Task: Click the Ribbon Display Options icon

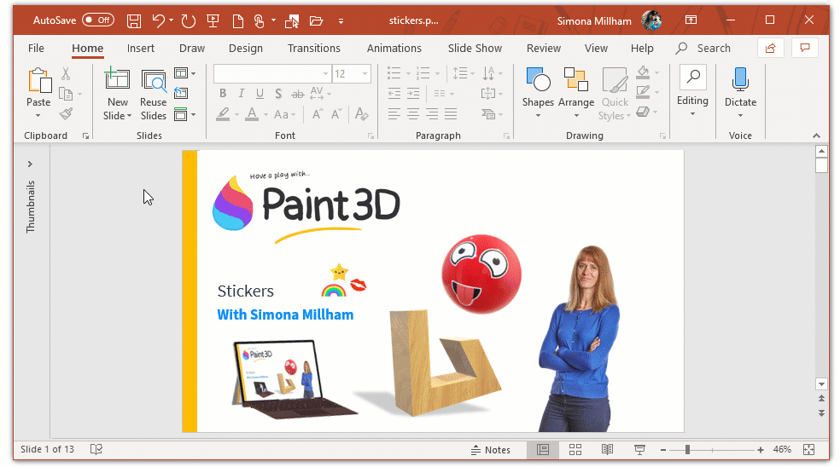Action: (691, 20)
